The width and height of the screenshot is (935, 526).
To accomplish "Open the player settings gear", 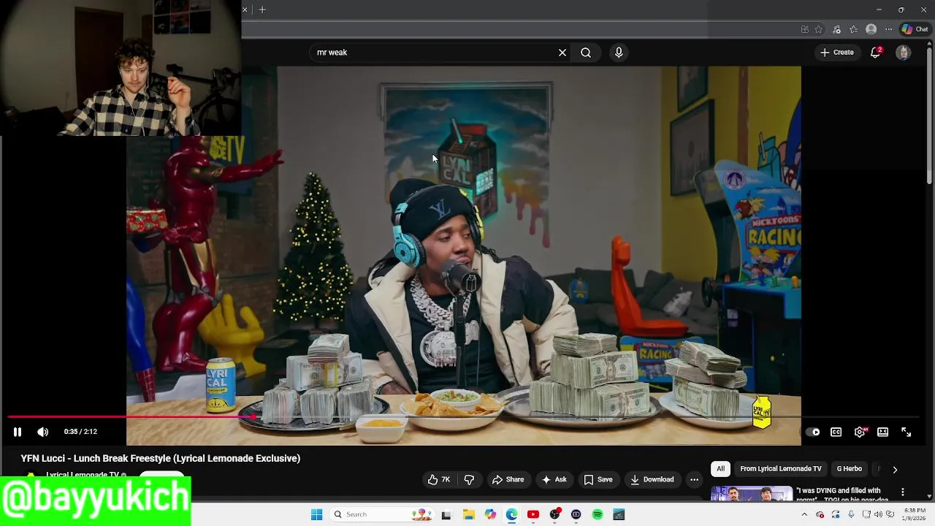I will 860,432.
